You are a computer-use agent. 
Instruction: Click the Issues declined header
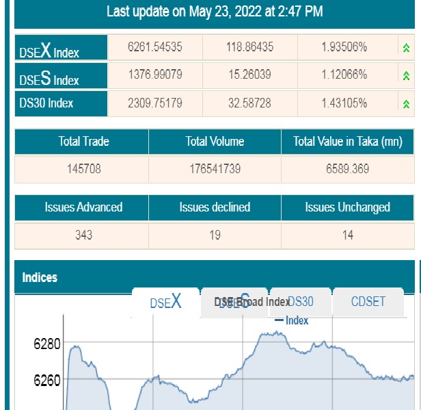coord(215,207)
